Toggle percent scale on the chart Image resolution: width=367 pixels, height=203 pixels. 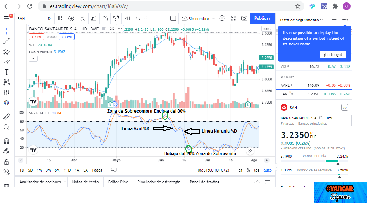248,170
